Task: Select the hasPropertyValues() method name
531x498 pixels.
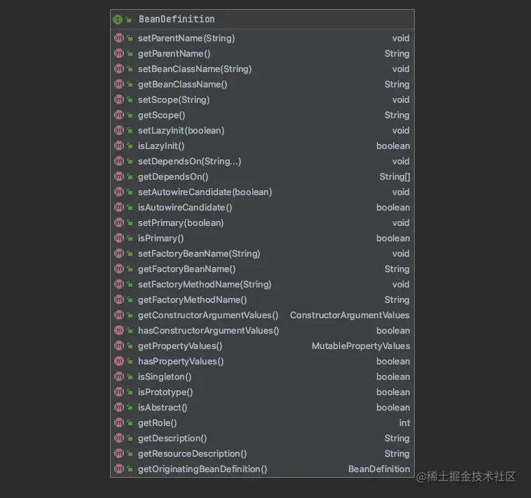Action: coord(181,361)
